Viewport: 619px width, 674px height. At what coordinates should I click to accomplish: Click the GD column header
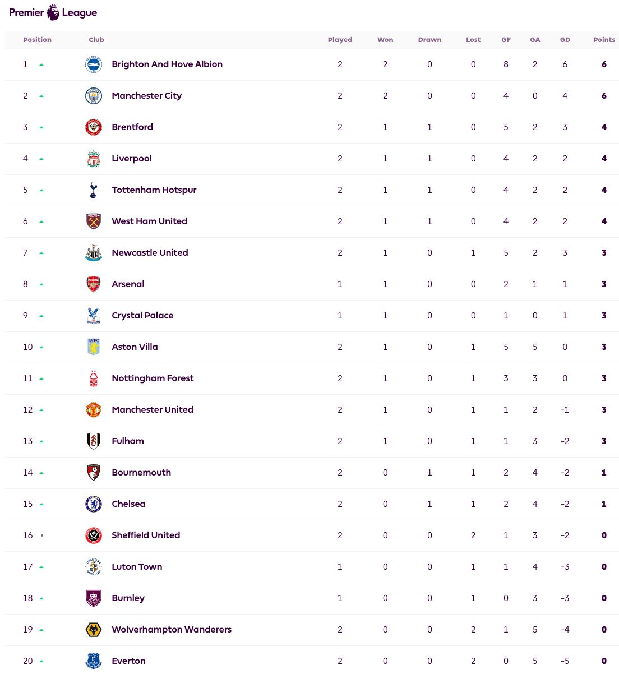tap(565, 40)
